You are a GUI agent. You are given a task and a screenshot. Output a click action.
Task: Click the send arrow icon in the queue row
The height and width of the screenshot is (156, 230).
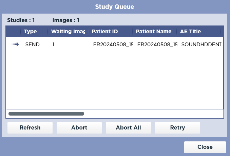coord(15,45)
